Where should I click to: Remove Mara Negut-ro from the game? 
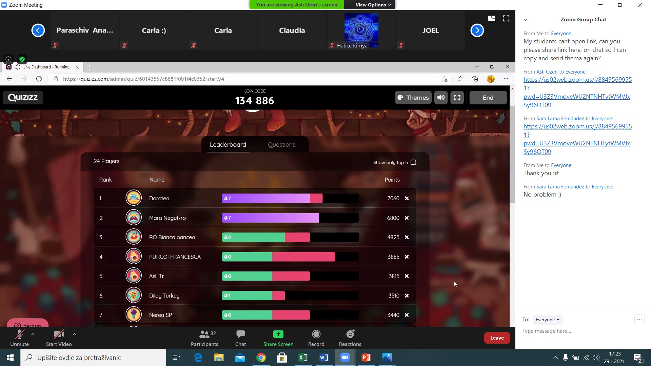click(x=407, y=218)
